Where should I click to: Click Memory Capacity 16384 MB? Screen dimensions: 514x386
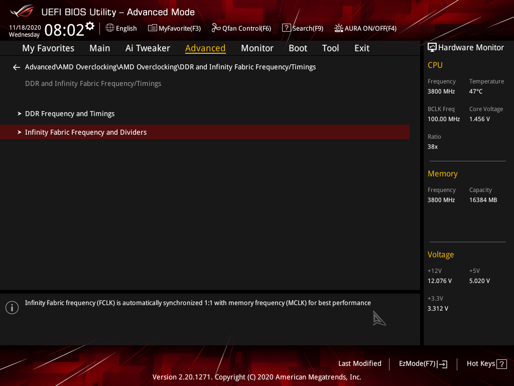pos(483,200)
